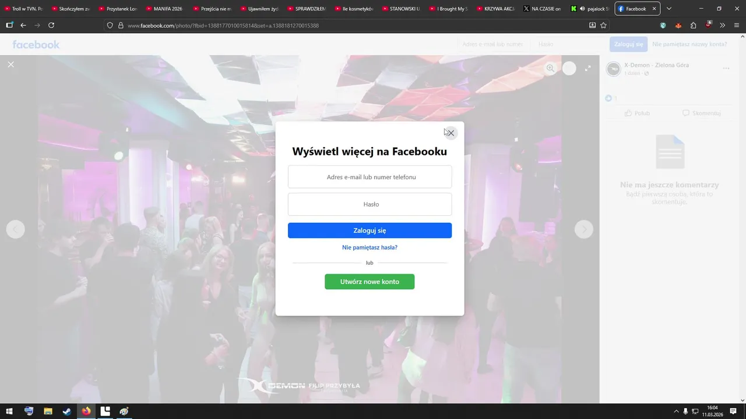Click the header Zaloguj się button
Viewport: 746px width, 419px height.
628,44
